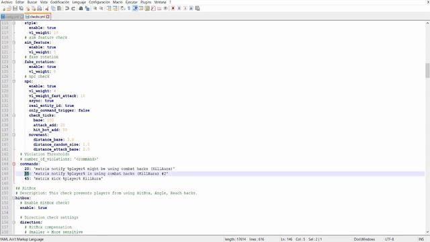Open the Ventana menu
This screenshot has width=430, height=242.
[160, 2]
